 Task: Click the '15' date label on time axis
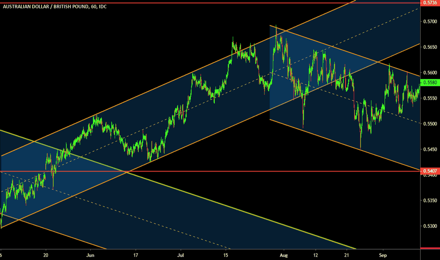click(226, 255)
